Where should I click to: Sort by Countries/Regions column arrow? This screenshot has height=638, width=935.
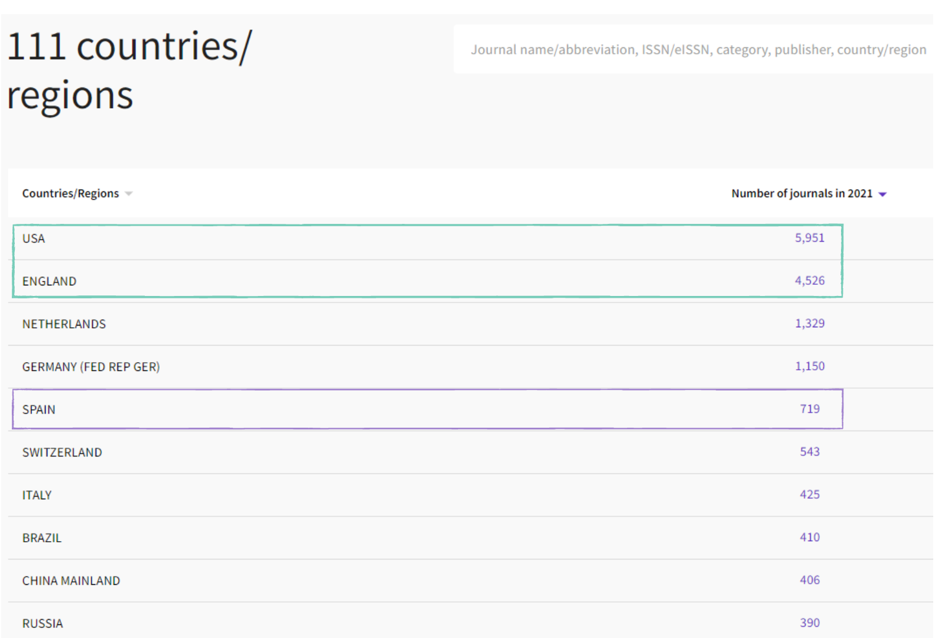[129, 194]
